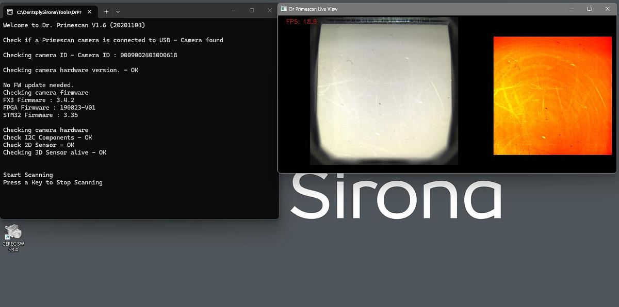Open a new terminal tab with plus button

[106, 11]
